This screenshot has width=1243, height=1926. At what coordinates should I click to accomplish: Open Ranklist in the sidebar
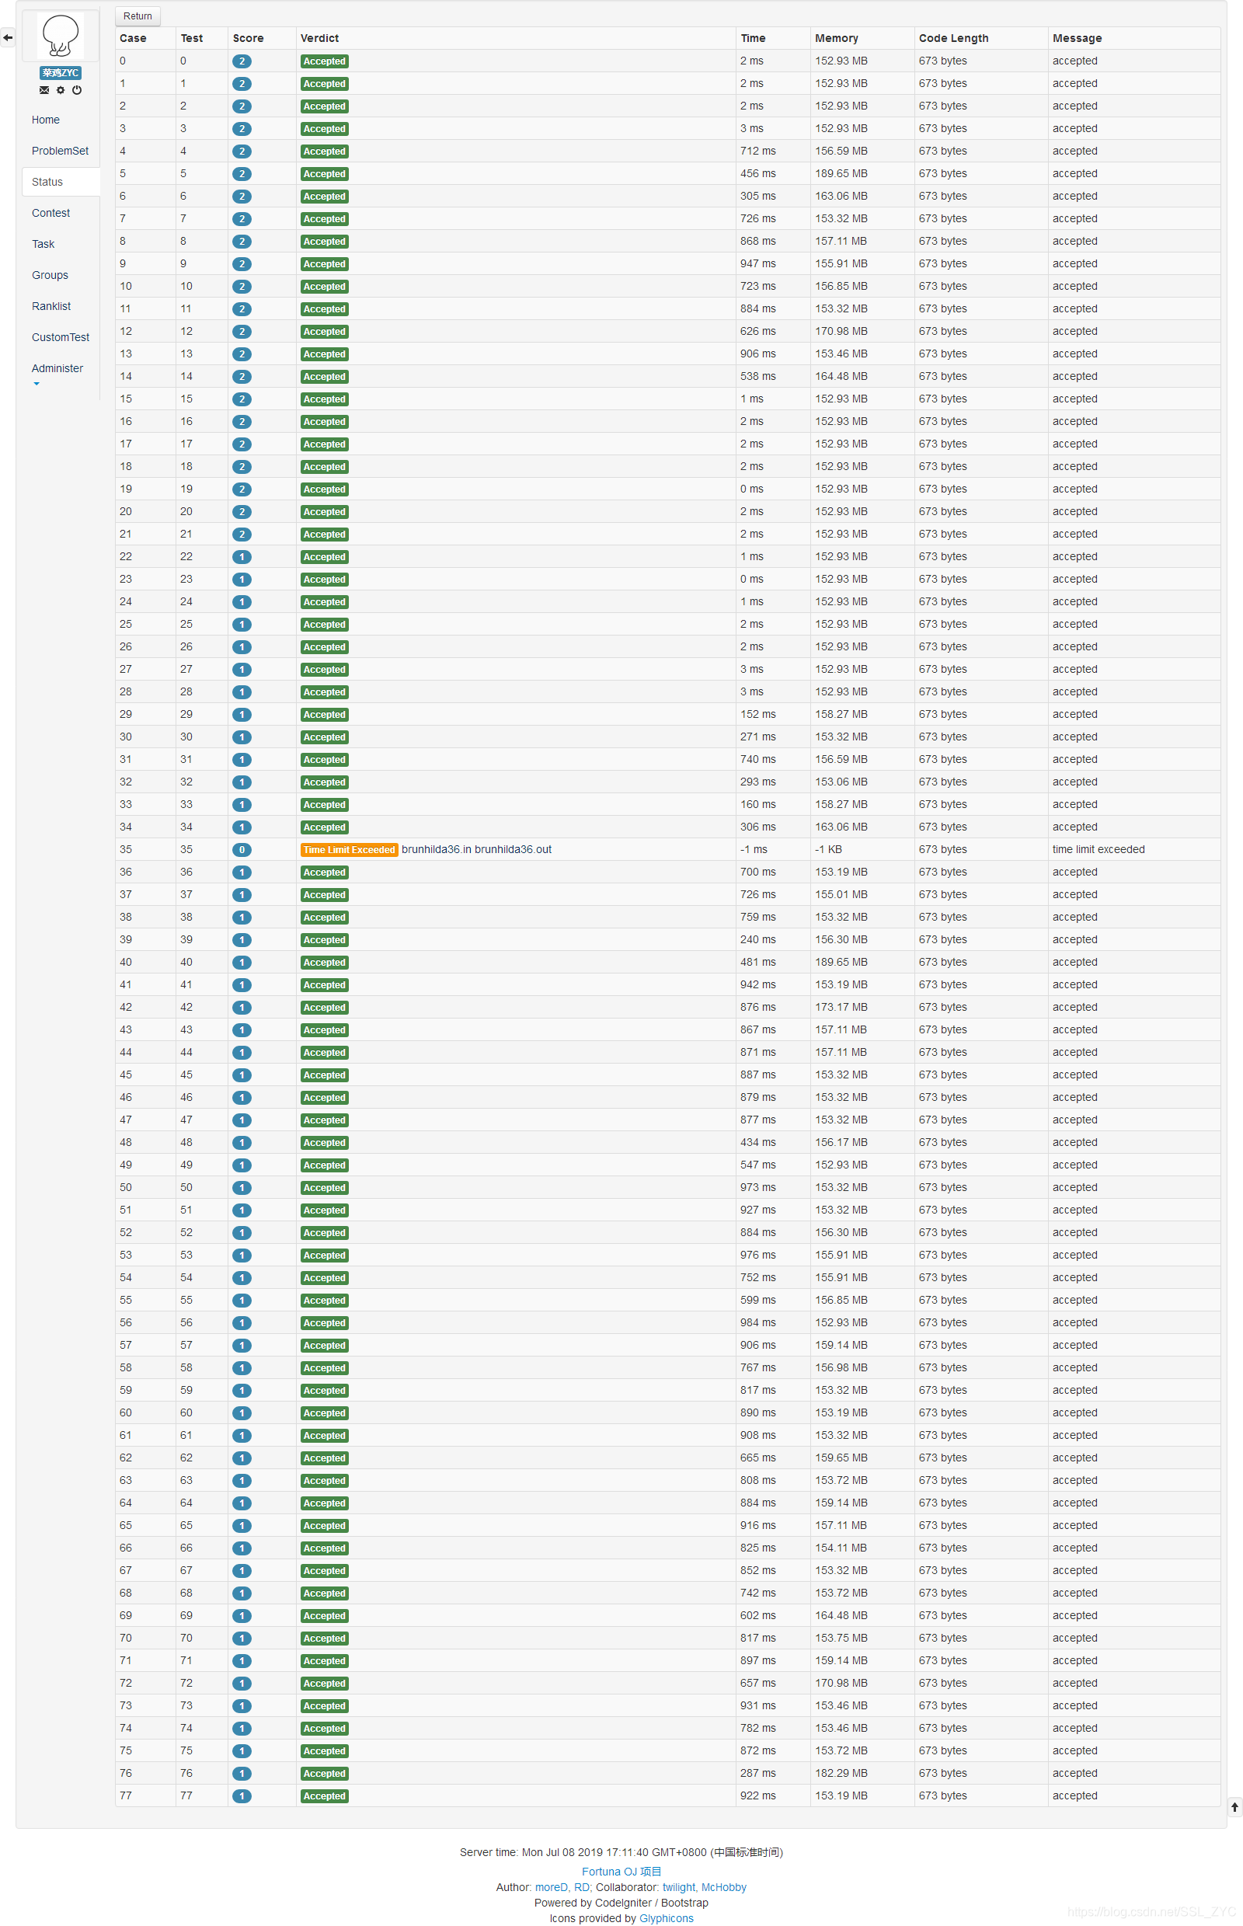coord(51,306)
